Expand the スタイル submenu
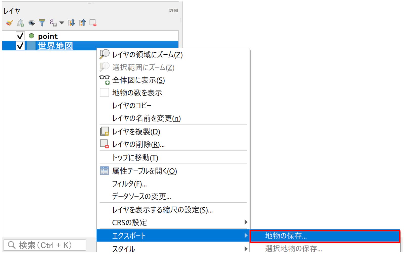This screenshot has width=404, height=254. (173, 249)
